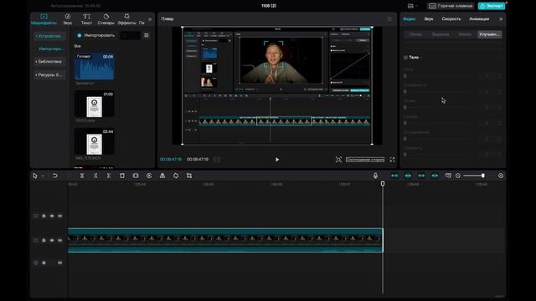Toggle auto snapping in the timeline
This screenshot has height=301, width=536.
coord(408,176)
